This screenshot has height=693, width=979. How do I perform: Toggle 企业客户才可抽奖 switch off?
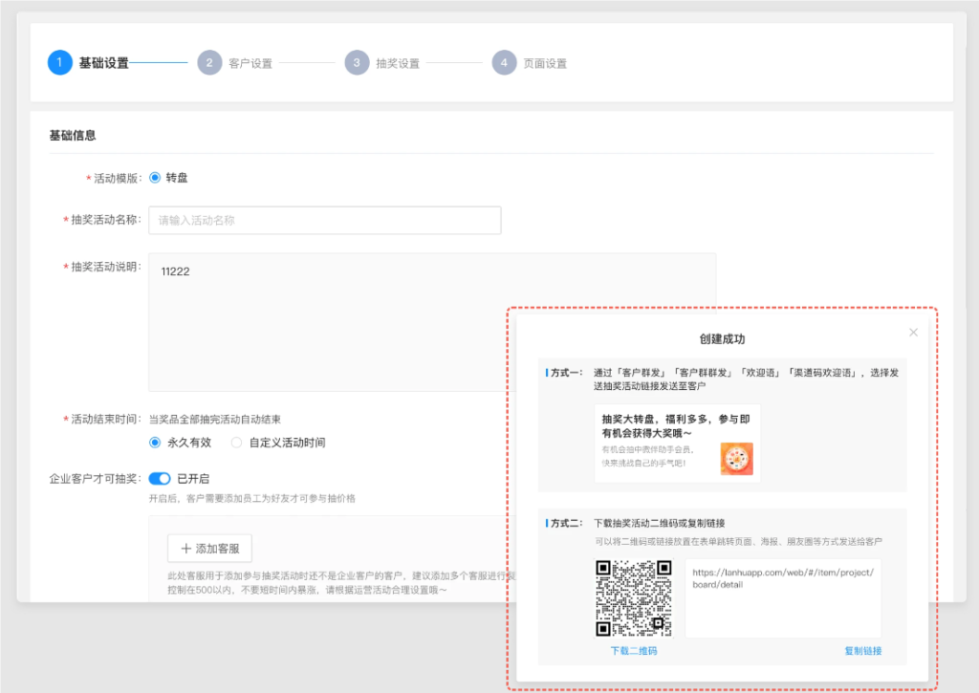click(x=159, y=478)
